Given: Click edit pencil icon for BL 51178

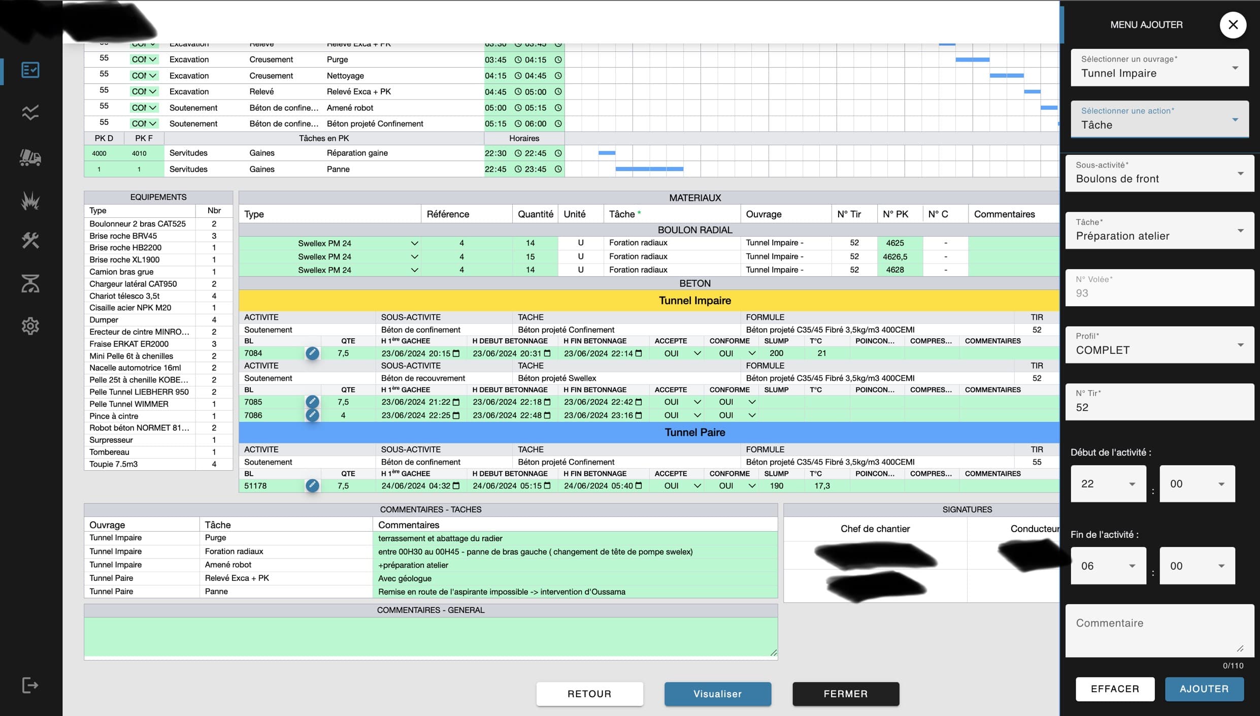Looking at the screenshot, I should [x=312, y=485].
